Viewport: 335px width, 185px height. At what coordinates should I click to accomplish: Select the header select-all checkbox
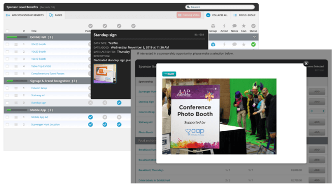click(7, 31)
